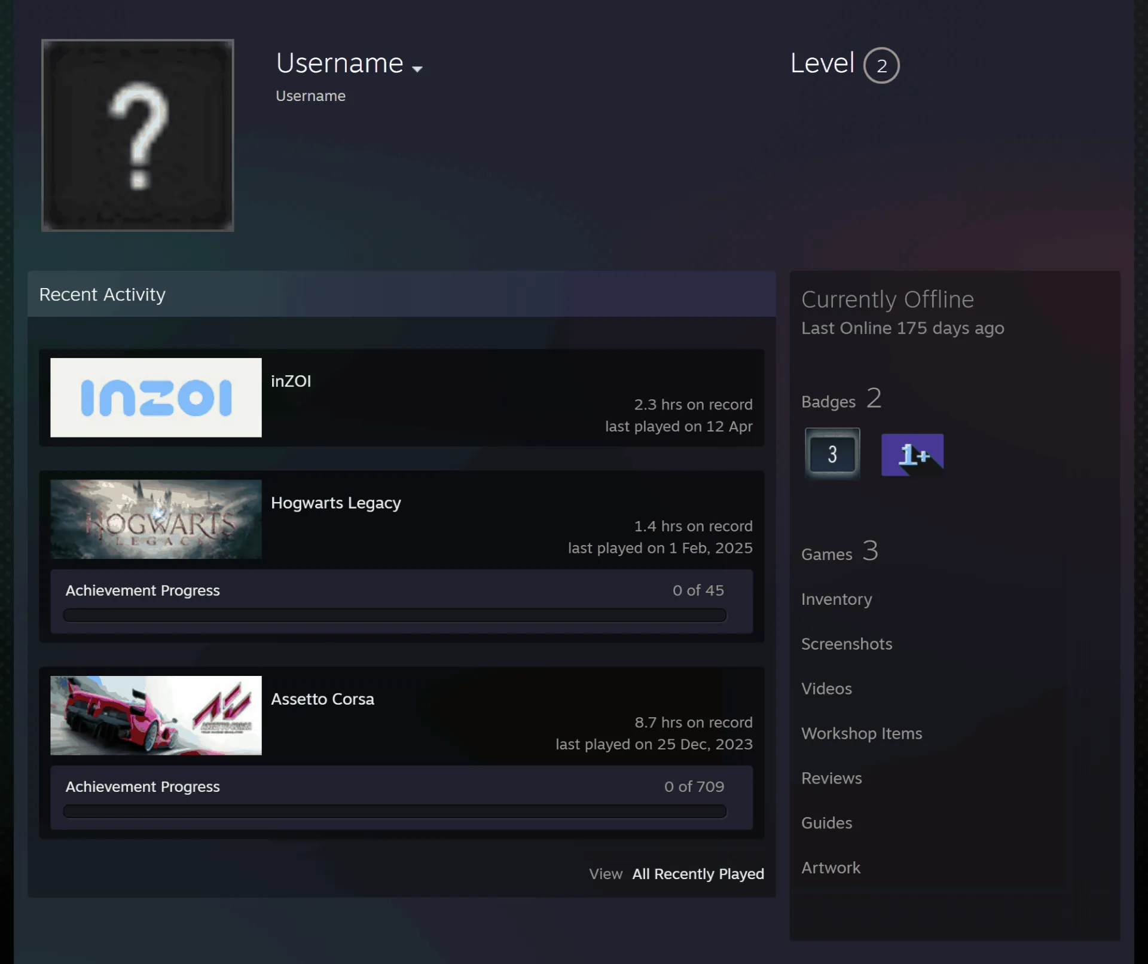Click Hogwarts Legacy Achievement Progress label
This screenshot has width=1148, height=964.
coord(143,590)
